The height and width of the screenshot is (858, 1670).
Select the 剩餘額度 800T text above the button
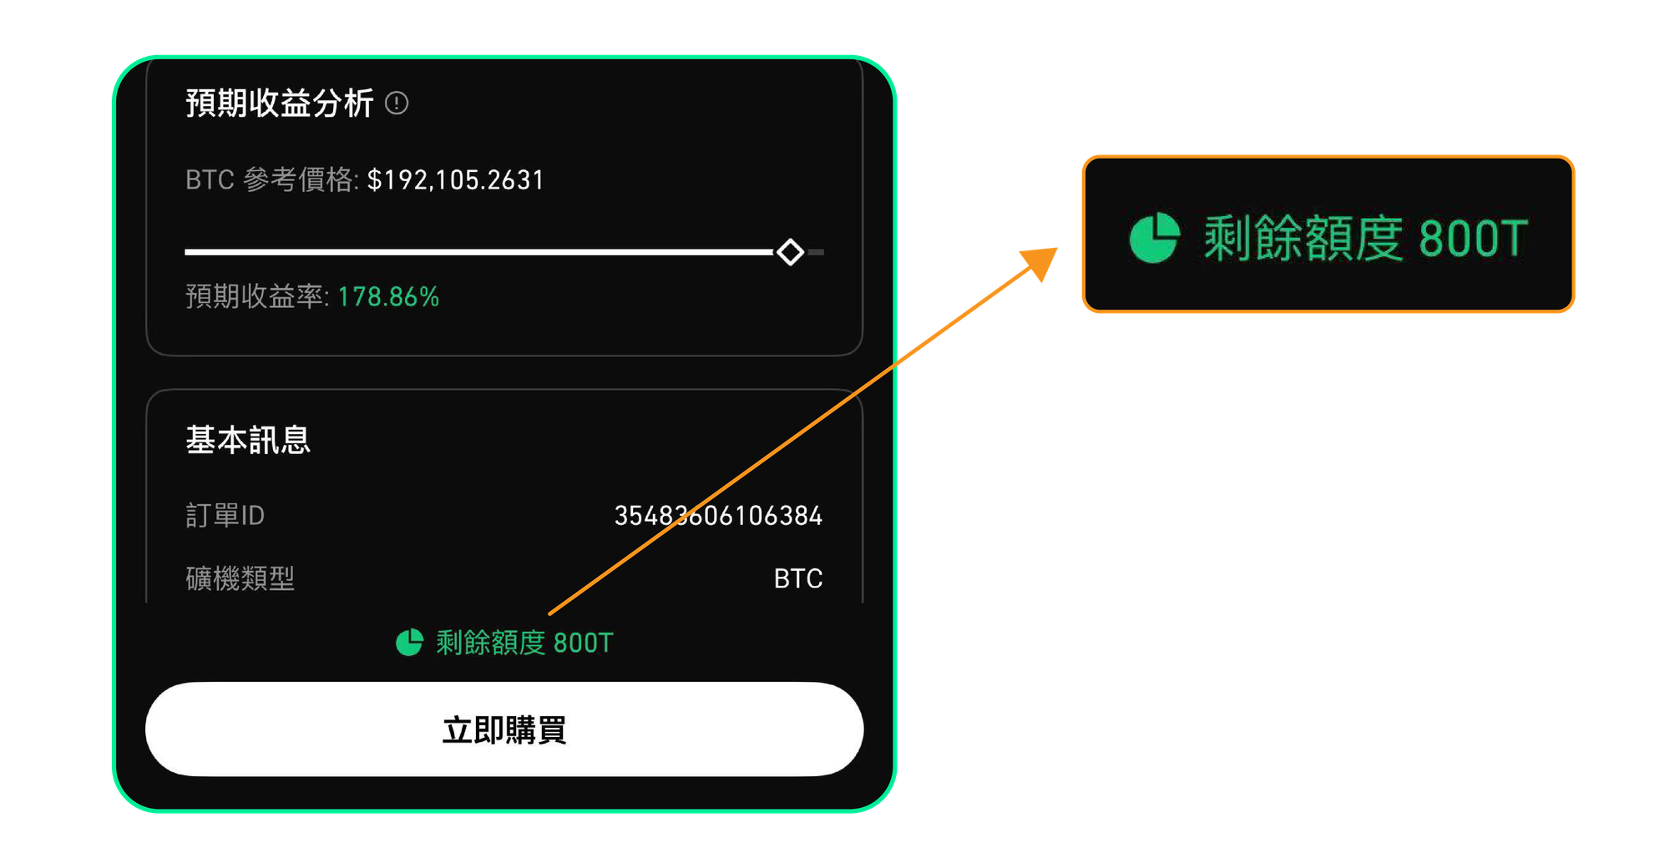coord(524,643)
